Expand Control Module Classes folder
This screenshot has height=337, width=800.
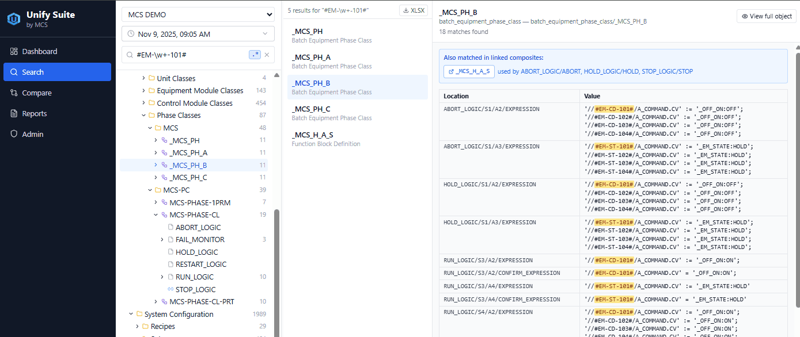click(x=143, y=103)
